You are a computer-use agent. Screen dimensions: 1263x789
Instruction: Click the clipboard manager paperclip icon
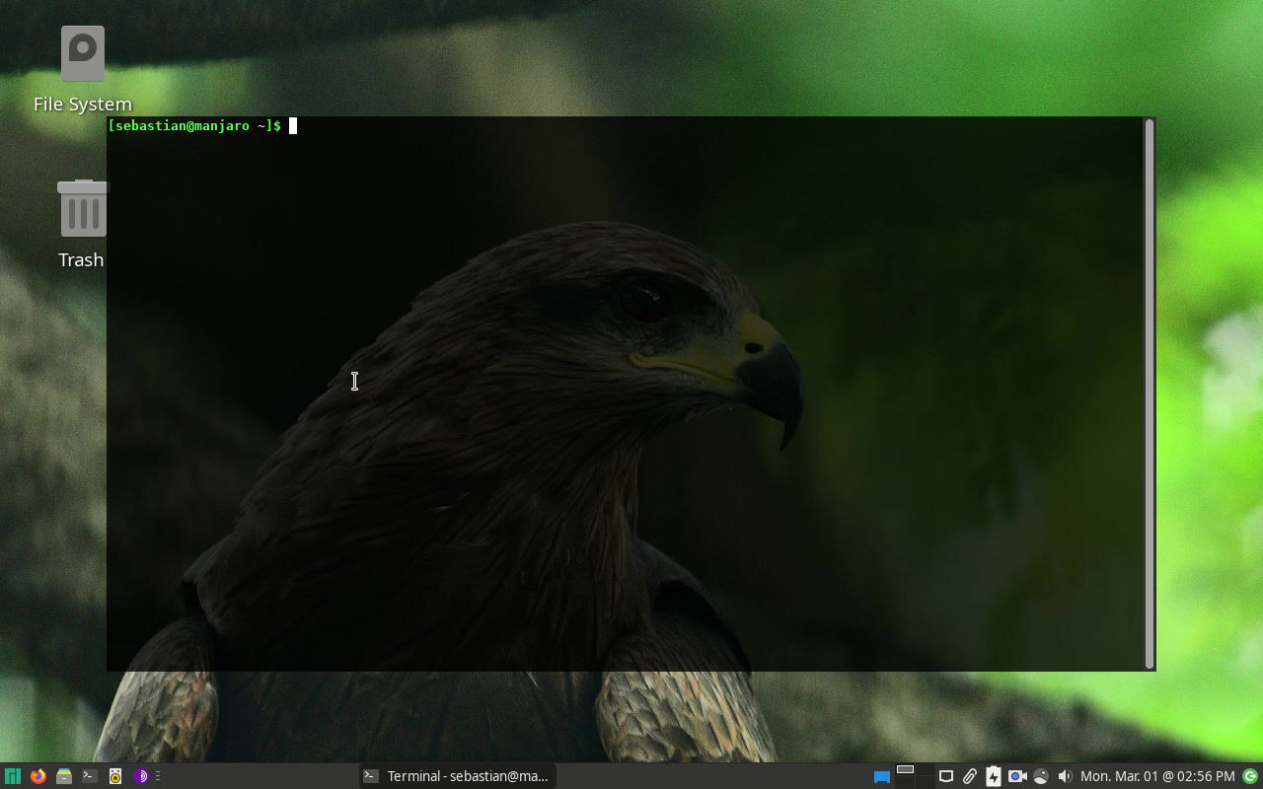click(970, 776)
